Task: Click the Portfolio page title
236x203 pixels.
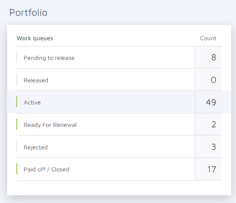Action: (28, 12)
